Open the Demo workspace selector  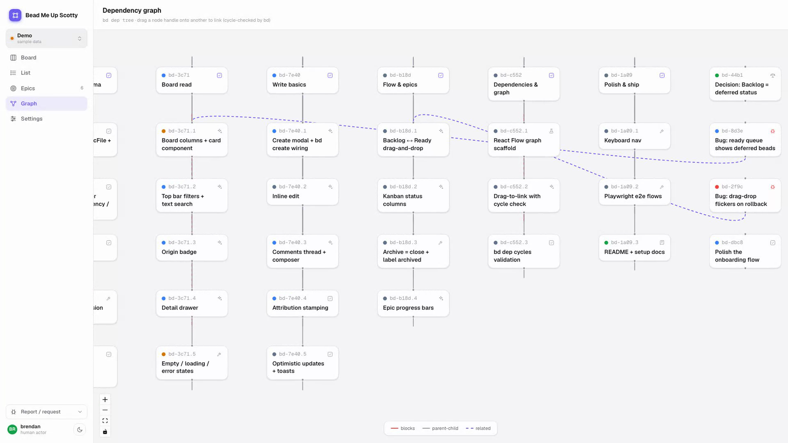tap(46, 38)
